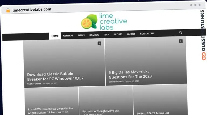Viewport: 207px width, 115px height.
Task: Click author Vaibhav Sharda under Mavericks post
Action: coord(116,82)
